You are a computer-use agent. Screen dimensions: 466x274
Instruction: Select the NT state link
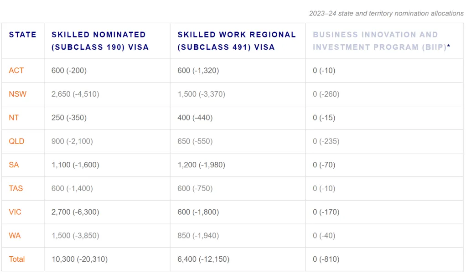14,118
